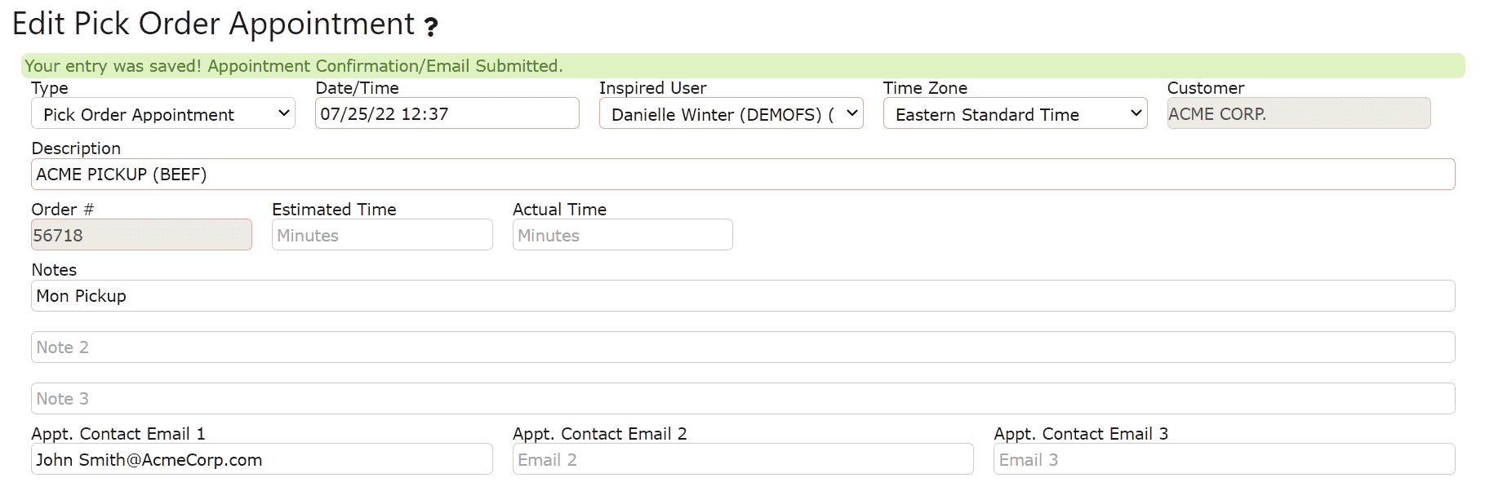Click the Appt. Contact Email 3 label
The image size is (1485, 500).
click(1081, 434)
